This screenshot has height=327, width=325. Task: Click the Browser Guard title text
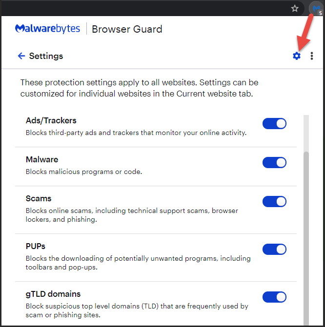tap(127, 29)
